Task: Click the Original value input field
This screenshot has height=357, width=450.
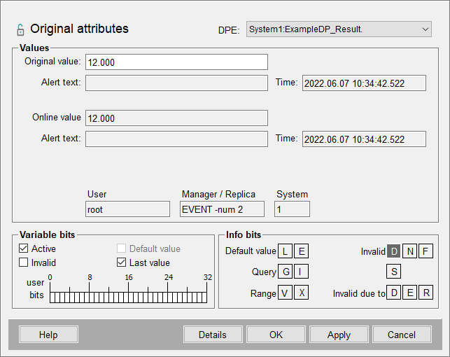Action: coord(176,62)
